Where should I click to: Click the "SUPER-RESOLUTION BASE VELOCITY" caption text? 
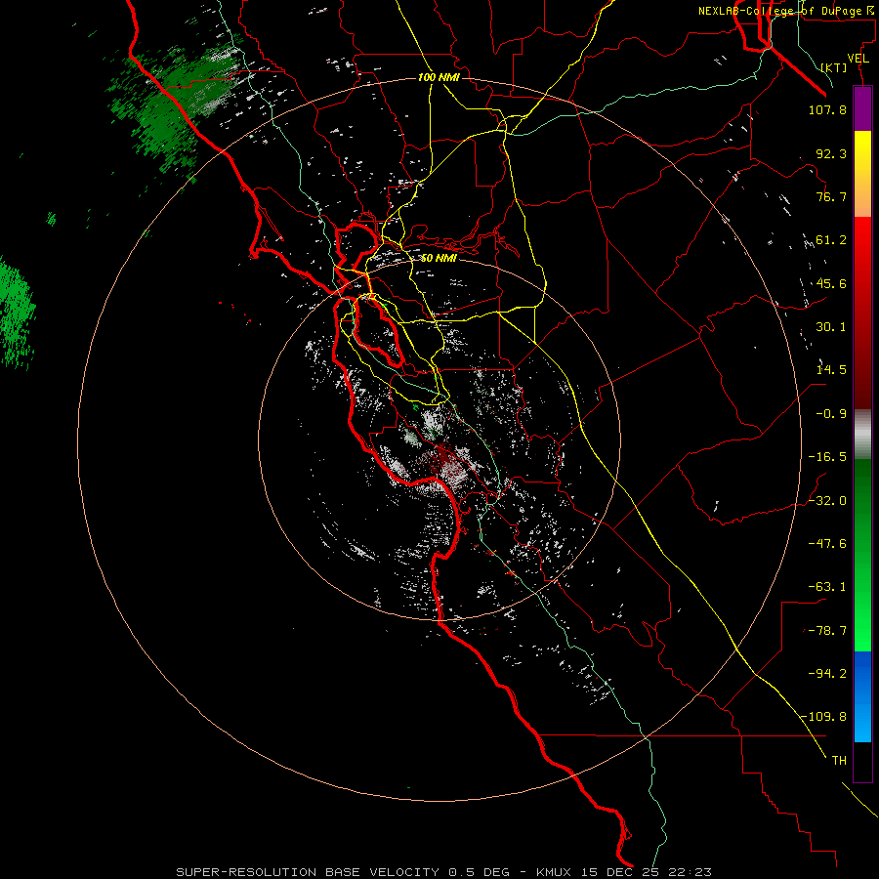(308, 872)
